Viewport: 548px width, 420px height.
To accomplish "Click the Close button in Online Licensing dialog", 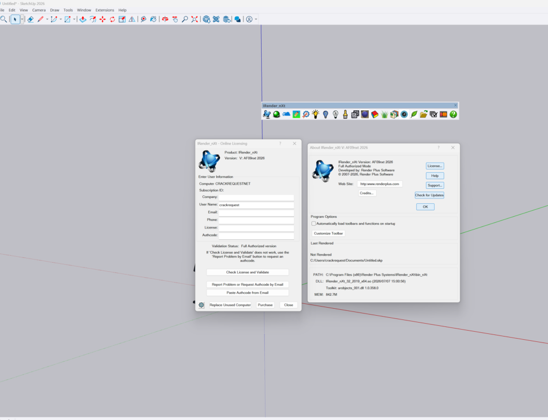I will (x=288, y=305).
